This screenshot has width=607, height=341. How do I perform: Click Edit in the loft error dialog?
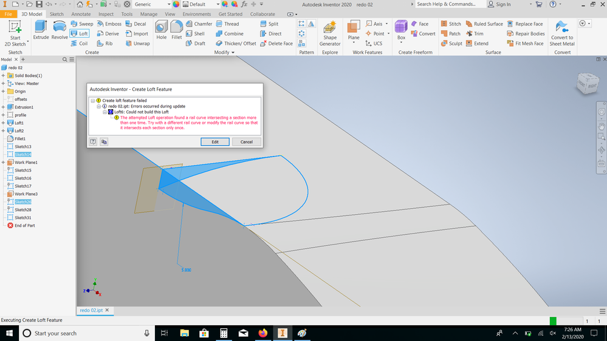point(215,142)
